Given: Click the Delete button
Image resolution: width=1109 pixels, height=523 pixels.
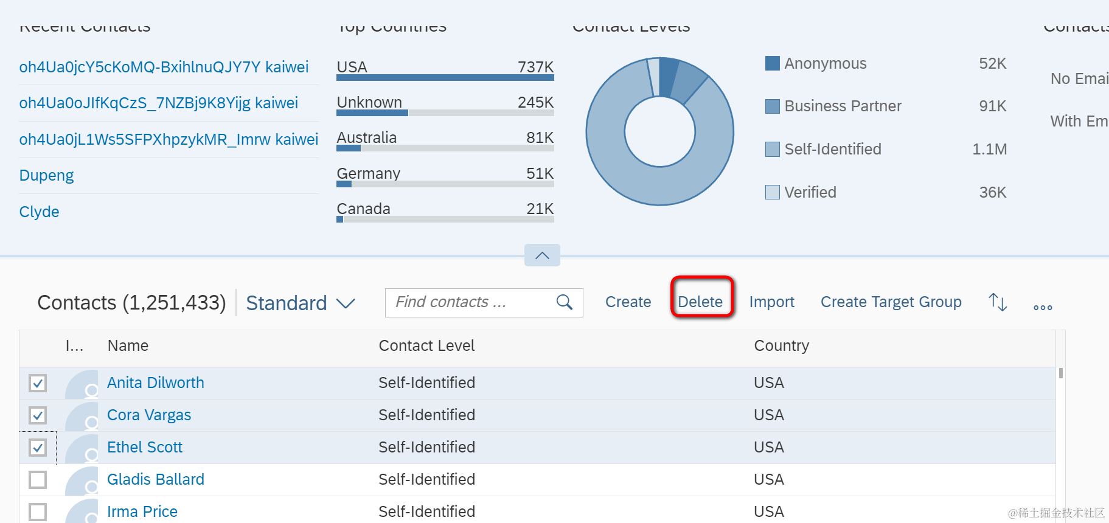Looking at the screenshot, I should (700, 302).
